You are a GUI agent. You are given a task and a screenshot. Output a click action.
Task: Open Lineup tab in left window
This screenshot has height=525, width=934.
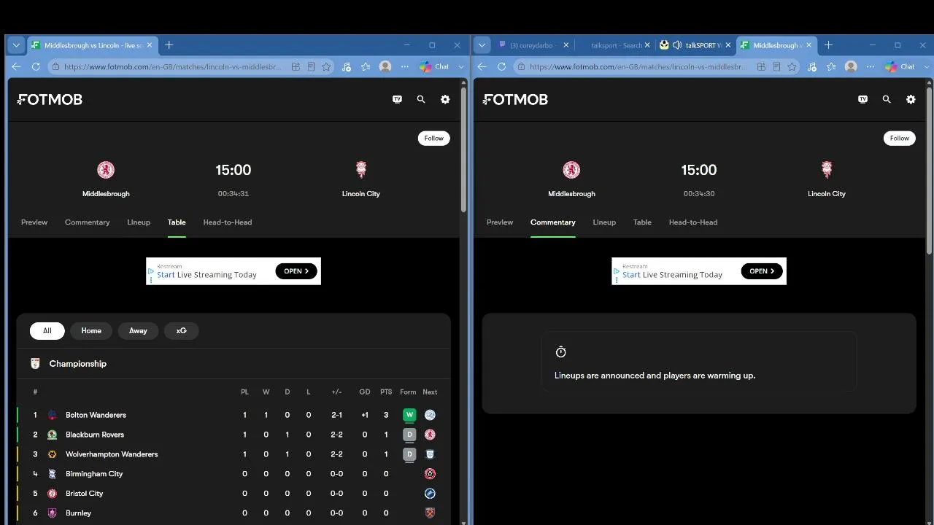point(139,222)
